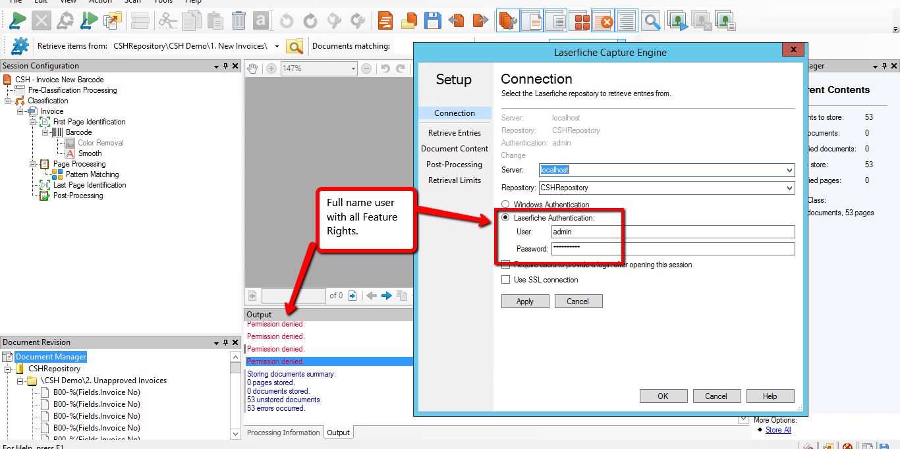Toggle Require users to provide a login checkbox
Screen dimensions: 900x449
tap(506, 265)
